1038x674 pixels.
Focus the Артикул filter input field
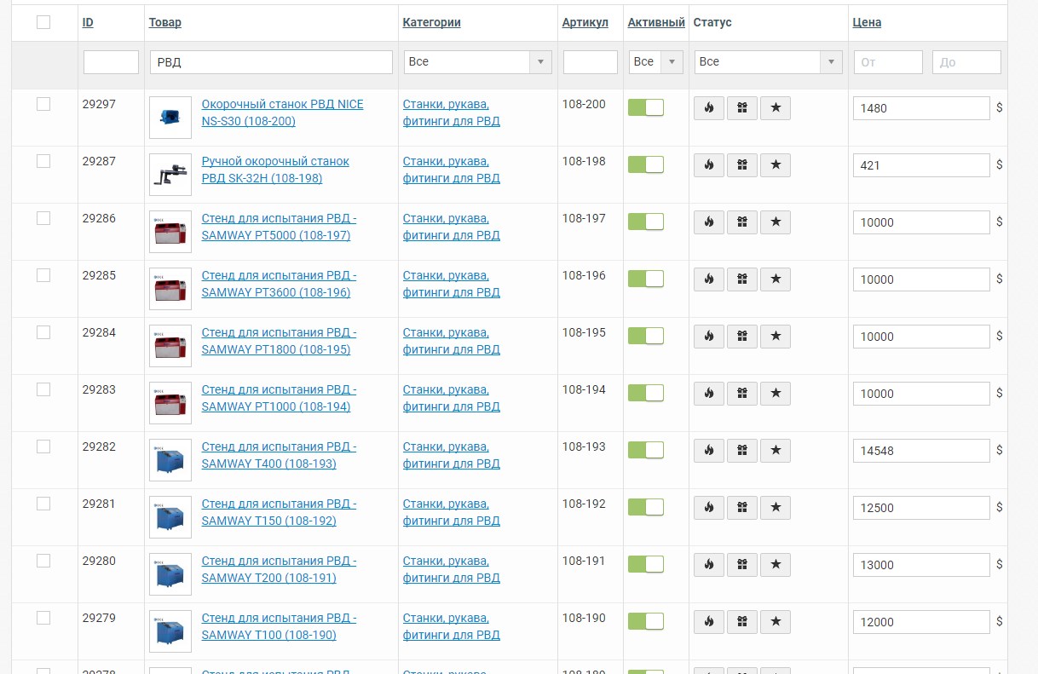[591, 61]
